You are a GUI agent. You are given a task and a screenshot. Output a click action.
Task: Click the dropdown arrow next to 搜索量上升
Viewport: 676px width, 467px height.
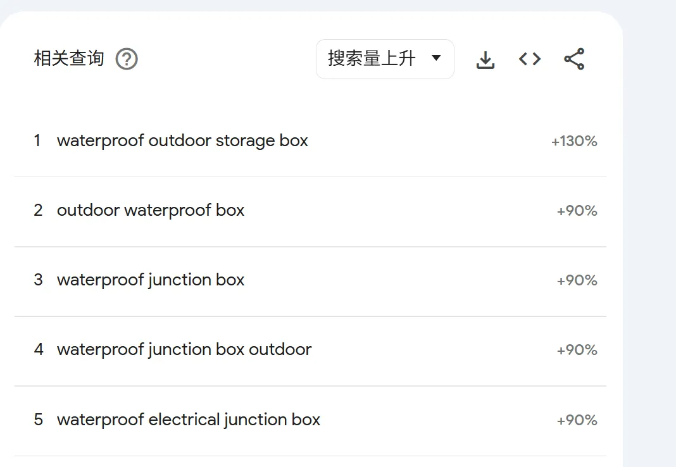pyautogui.click(x=436, y=58)
